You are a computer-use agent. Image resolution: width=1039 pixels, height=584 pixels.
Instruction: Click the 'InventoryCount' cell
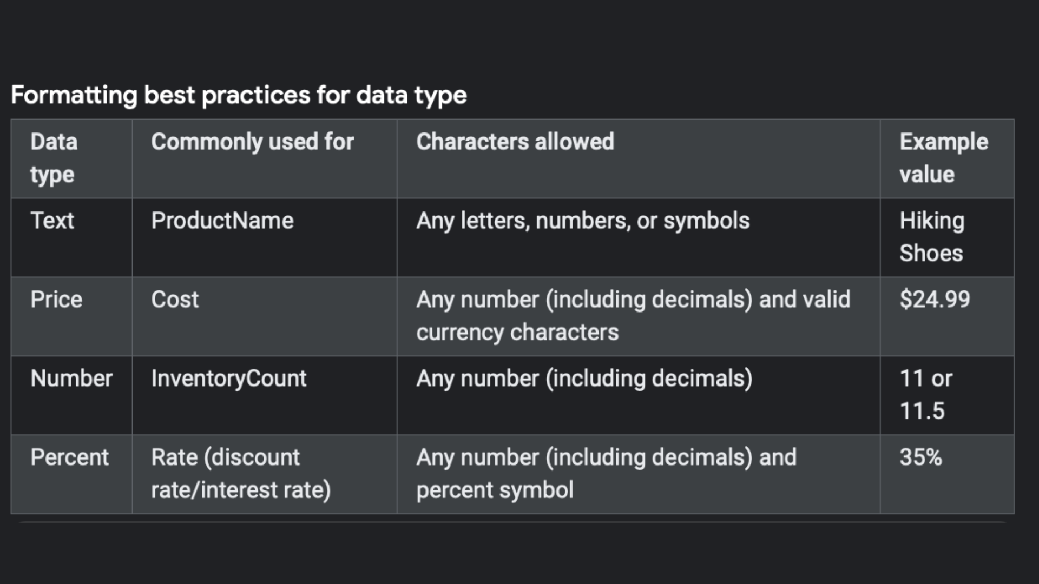click(x=265, y=395)
